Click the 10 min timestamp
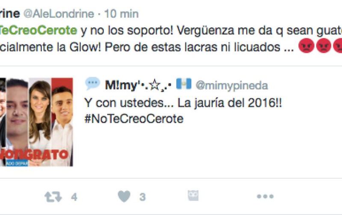Image resolution: width=342 pixels, height=215 pixels. pyautogui.click(x=121, y=14)
